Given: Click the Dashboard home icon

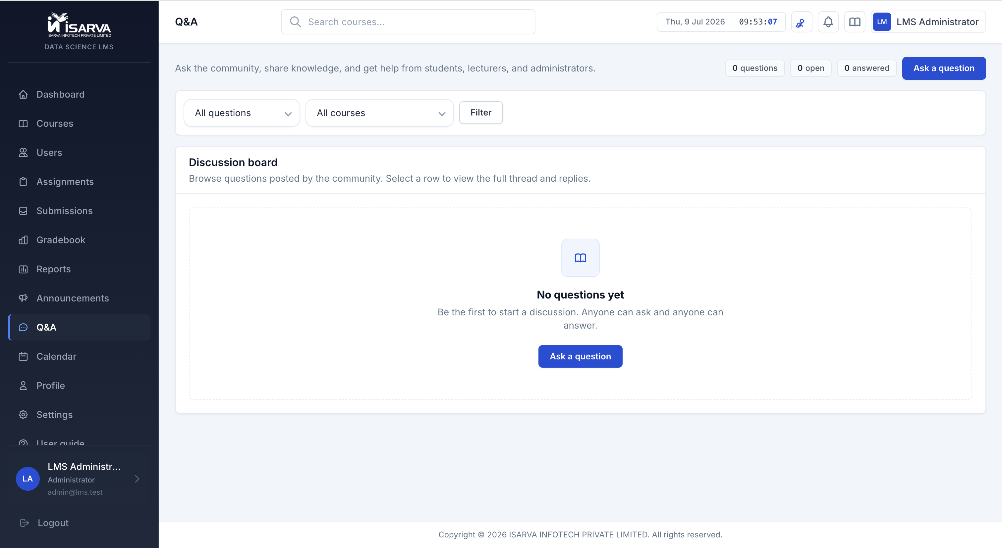Looking at the screenshot, I should [23, 94].
